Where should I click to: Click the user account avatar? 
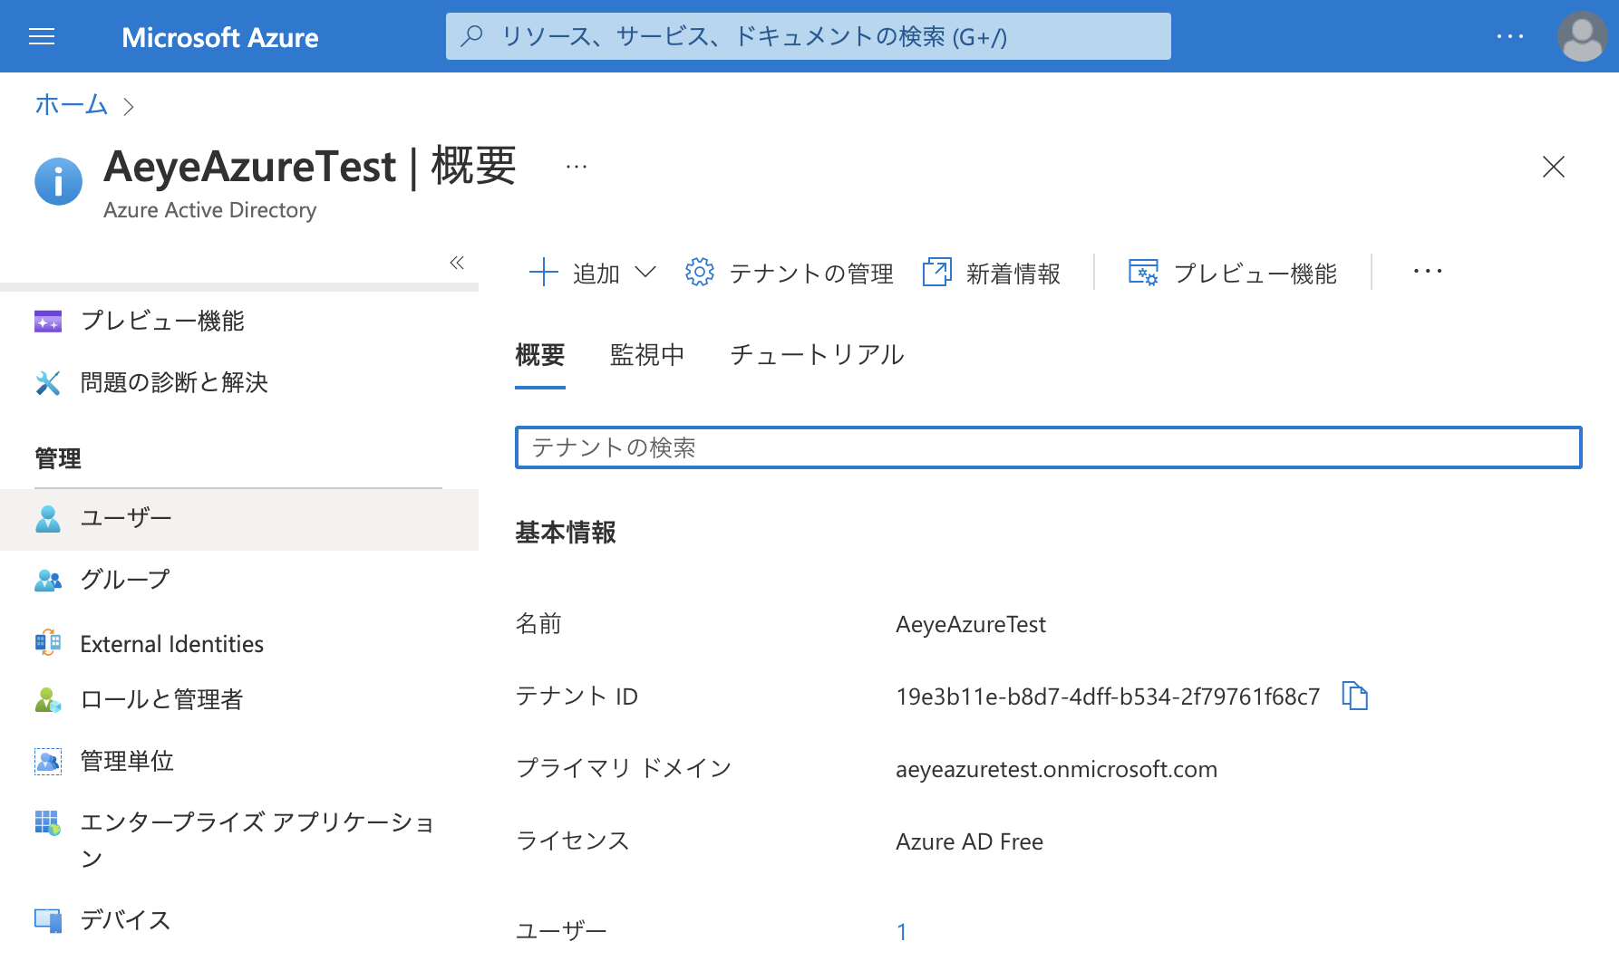click(1581, 36)
